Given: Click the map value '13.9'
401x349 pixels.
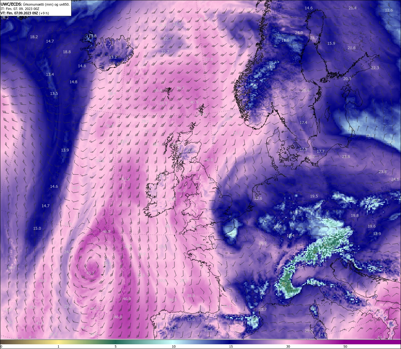Looking at the screenshot, I should pyautogui.click(x=65, y=150).
